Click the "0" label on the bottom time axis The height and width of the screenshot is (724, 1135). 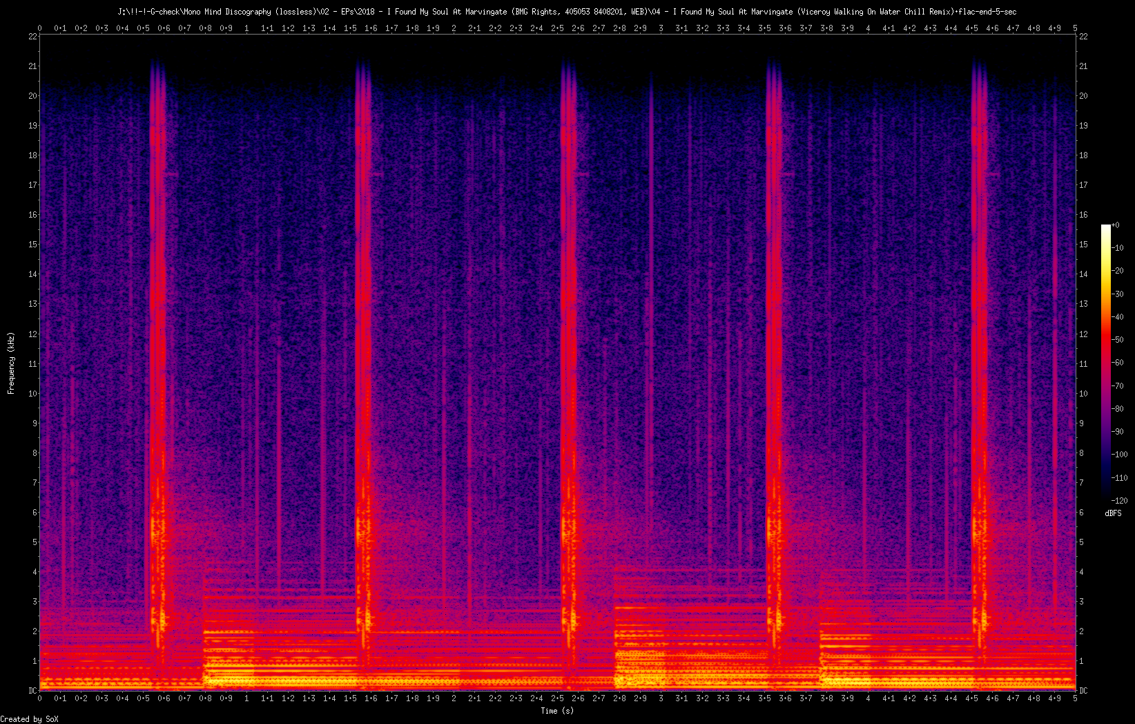(40, 698)
